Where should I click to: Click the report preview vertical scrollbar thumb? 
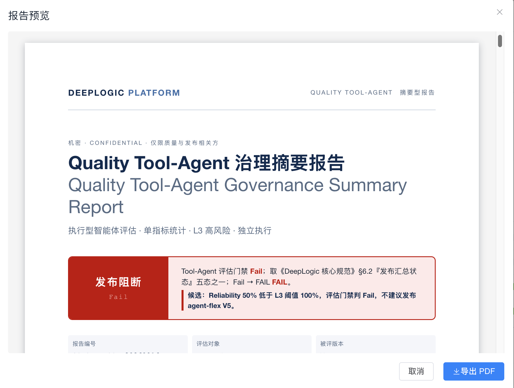click(x=500, y=41)
